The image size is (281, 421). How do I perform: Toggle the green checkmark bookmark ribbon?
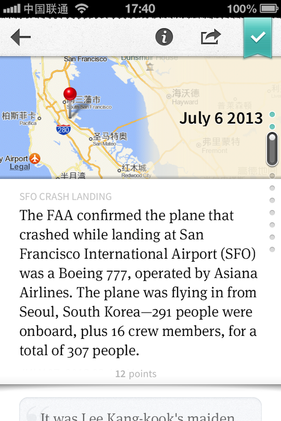258,37
